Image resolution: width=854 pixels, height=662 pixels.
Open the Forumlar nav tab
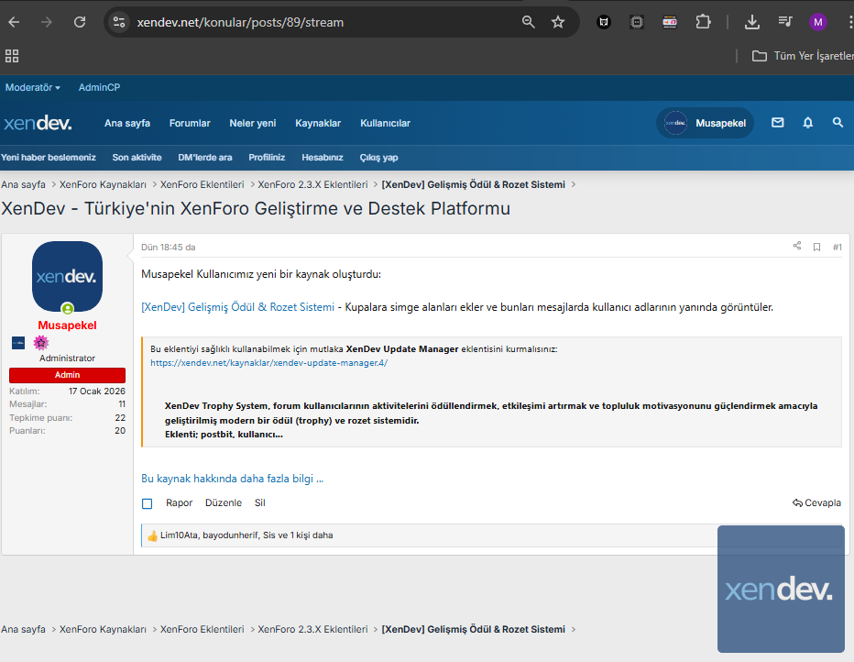pos(190,123)
